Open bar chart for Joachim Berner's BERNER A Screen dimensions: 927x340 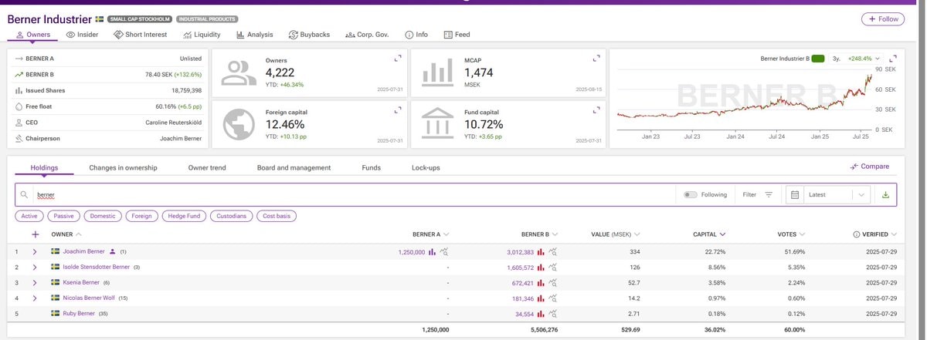(x=433, y=251)
